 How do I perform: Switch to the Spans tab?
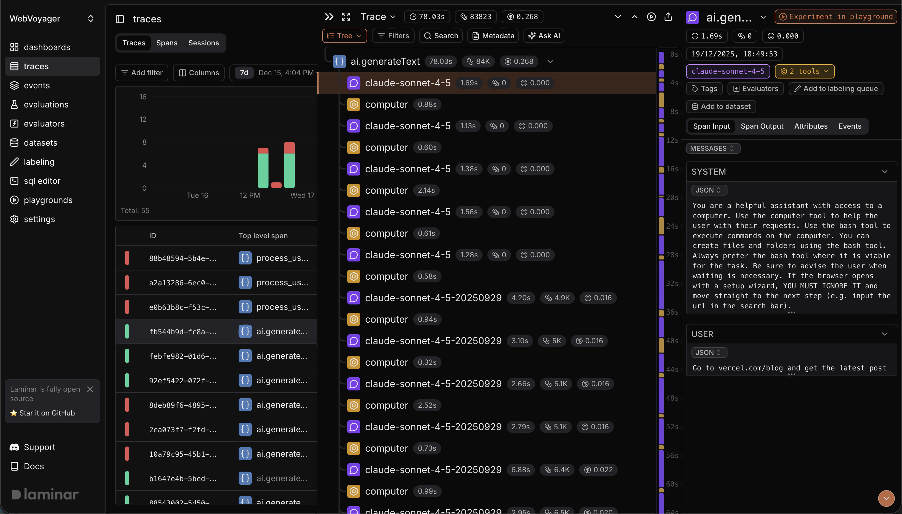coord(166,43)
